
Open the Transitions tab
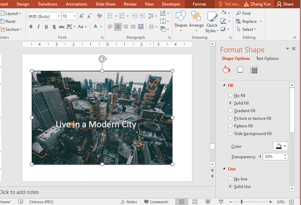pyautogui.click(x=47, y=4)
